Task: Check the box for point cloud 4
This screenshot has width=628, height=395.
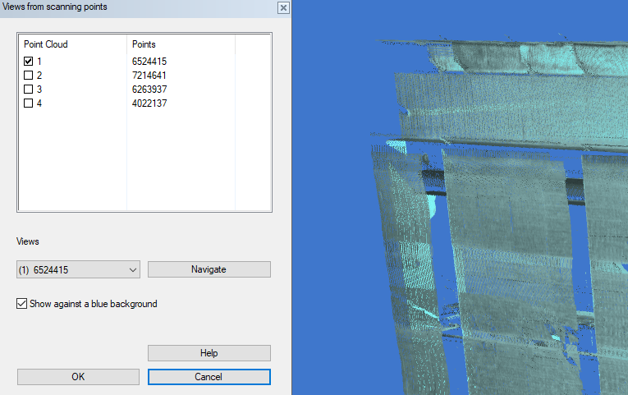Action: click(x=29, y=103)
